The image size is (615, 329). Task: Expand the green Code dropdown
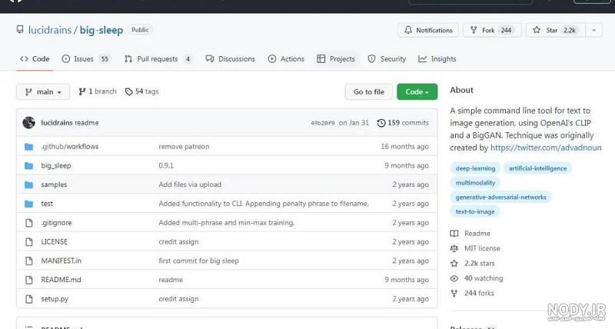click(417, 91)
